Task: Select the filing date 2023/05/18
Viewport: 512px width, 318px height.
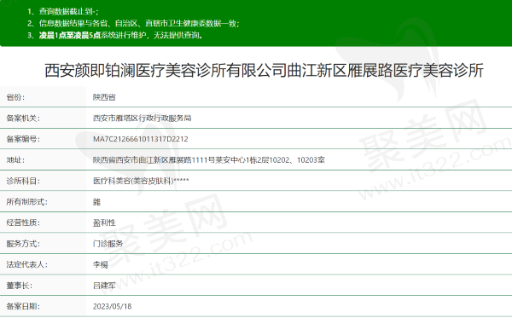Action: 113,307
